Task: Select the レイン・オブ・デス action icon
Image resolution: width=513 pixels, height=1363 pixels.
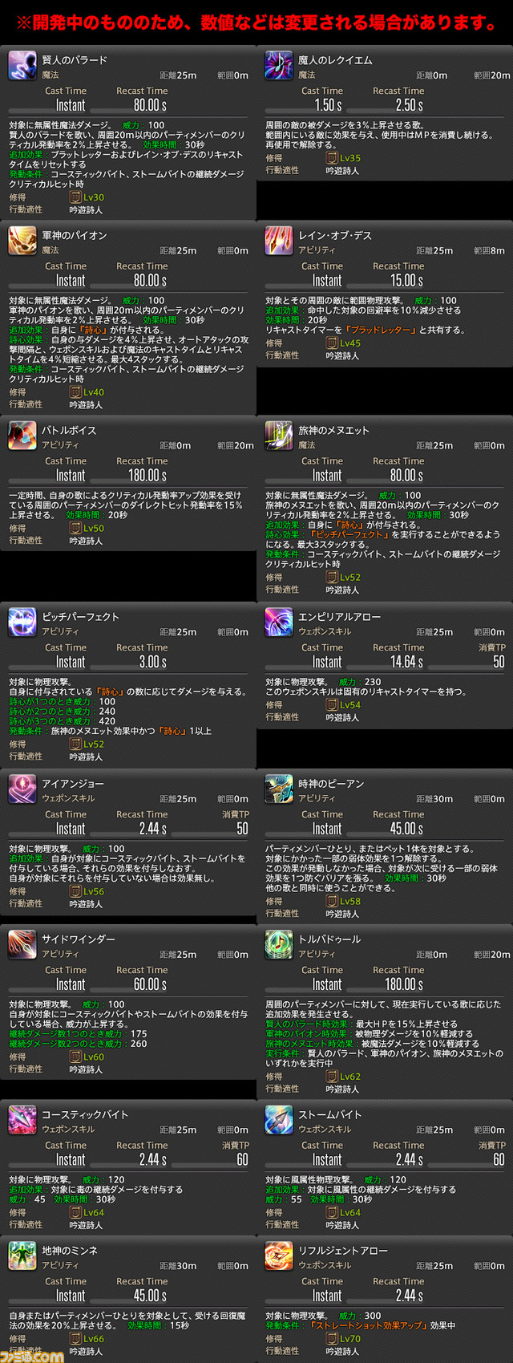Action: pos(279,241)
